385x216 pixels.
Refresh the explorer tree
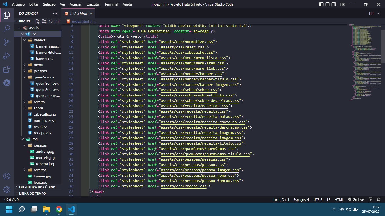coord(51,21)
